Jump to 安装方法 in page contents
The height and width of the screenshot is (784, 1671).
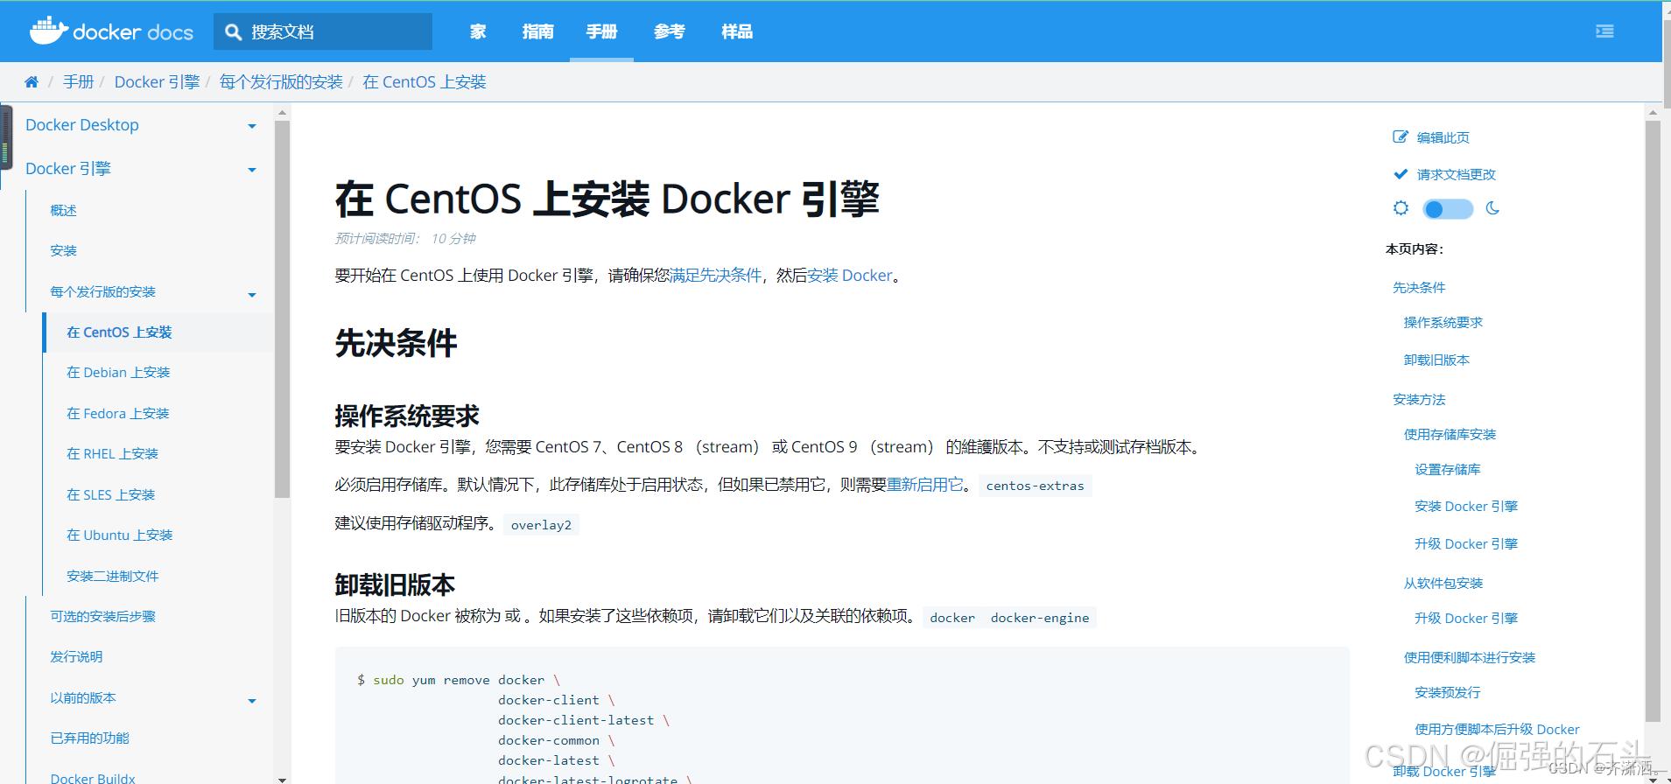(1419, 400)
